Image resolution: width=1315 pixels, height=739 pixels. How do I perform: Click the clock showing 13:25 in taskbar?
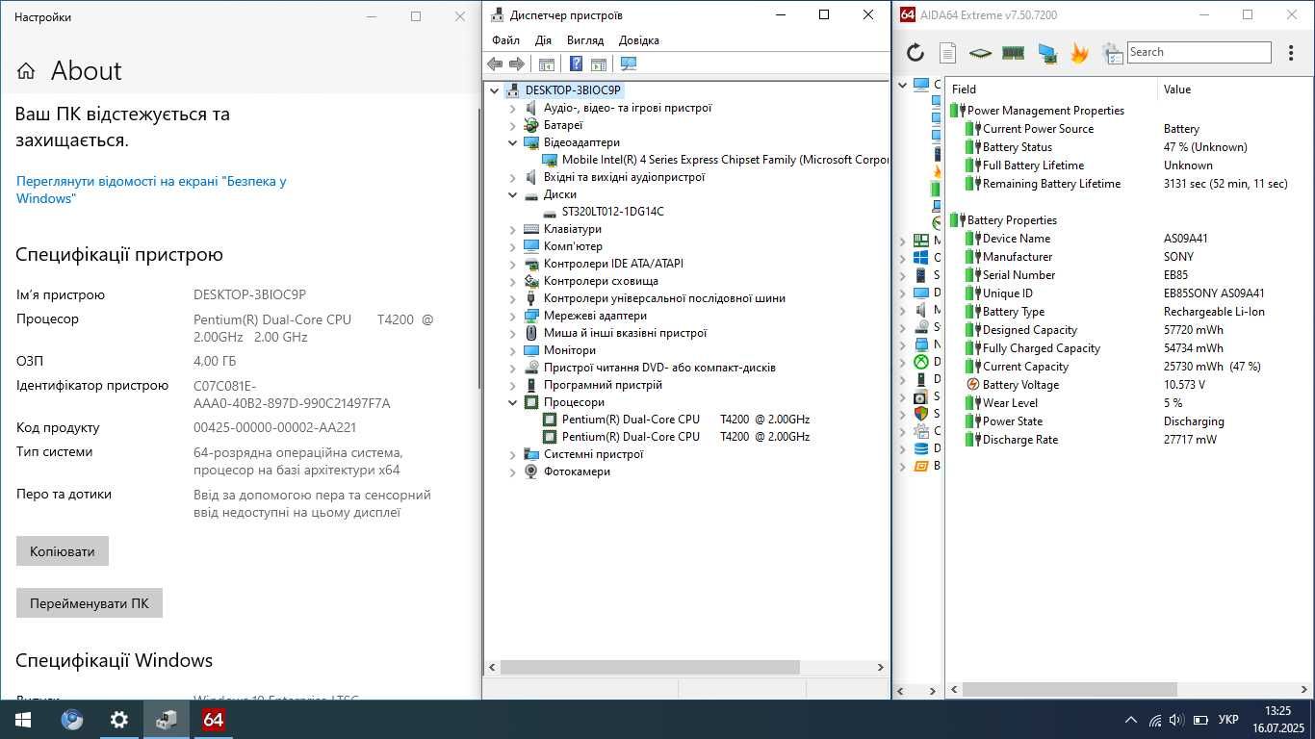click(x=1278, y=711)
